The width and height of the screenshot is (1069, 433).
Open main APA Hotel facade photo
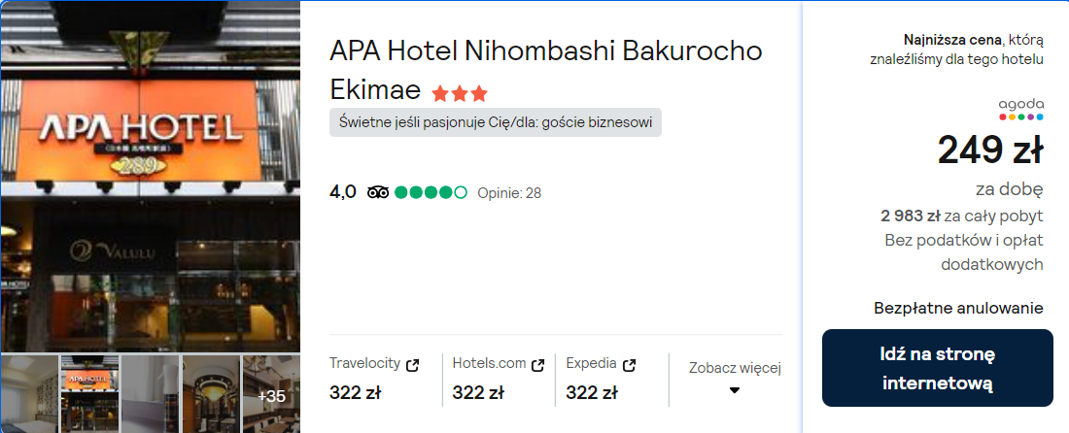pyautogui.click(x=150, y=177)
